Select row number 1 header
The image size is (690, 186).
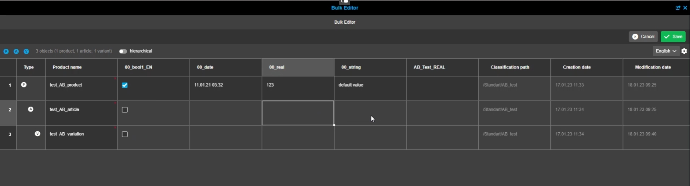click(8, 89)
